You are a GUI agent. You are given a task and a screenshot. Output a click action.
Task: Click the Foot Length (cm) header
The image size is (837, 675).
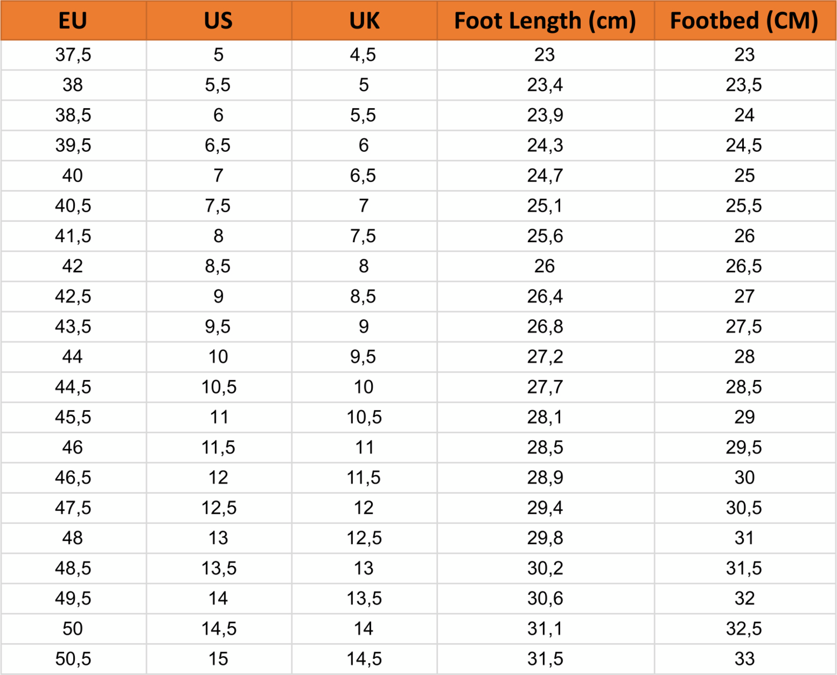tap(545, 21)
